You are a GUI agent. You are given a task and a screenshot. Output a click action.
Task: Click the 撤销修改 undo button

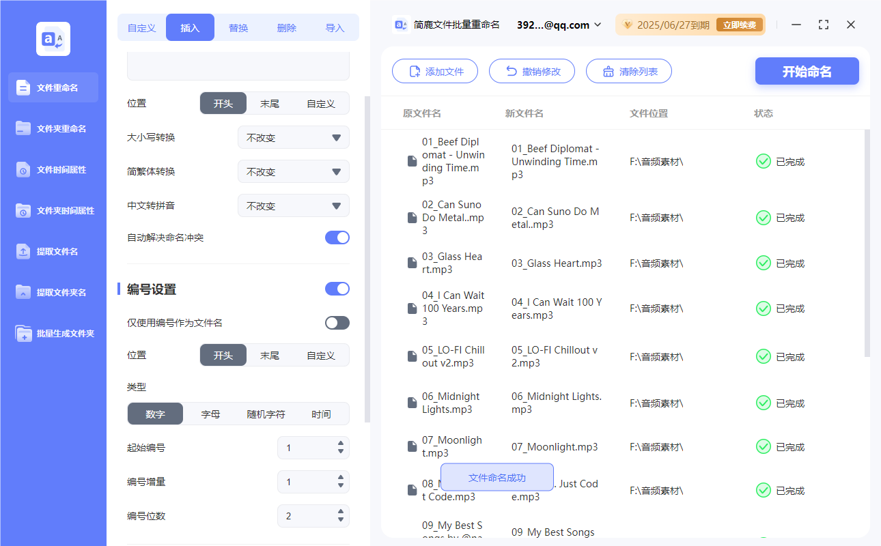click(532, 72)
